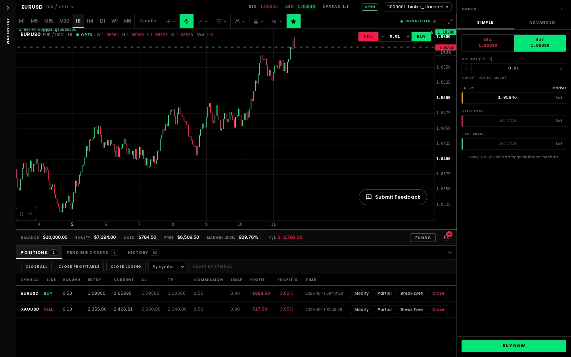
Task: Open the line drawing tool dropdown
Action: [203, 21]
